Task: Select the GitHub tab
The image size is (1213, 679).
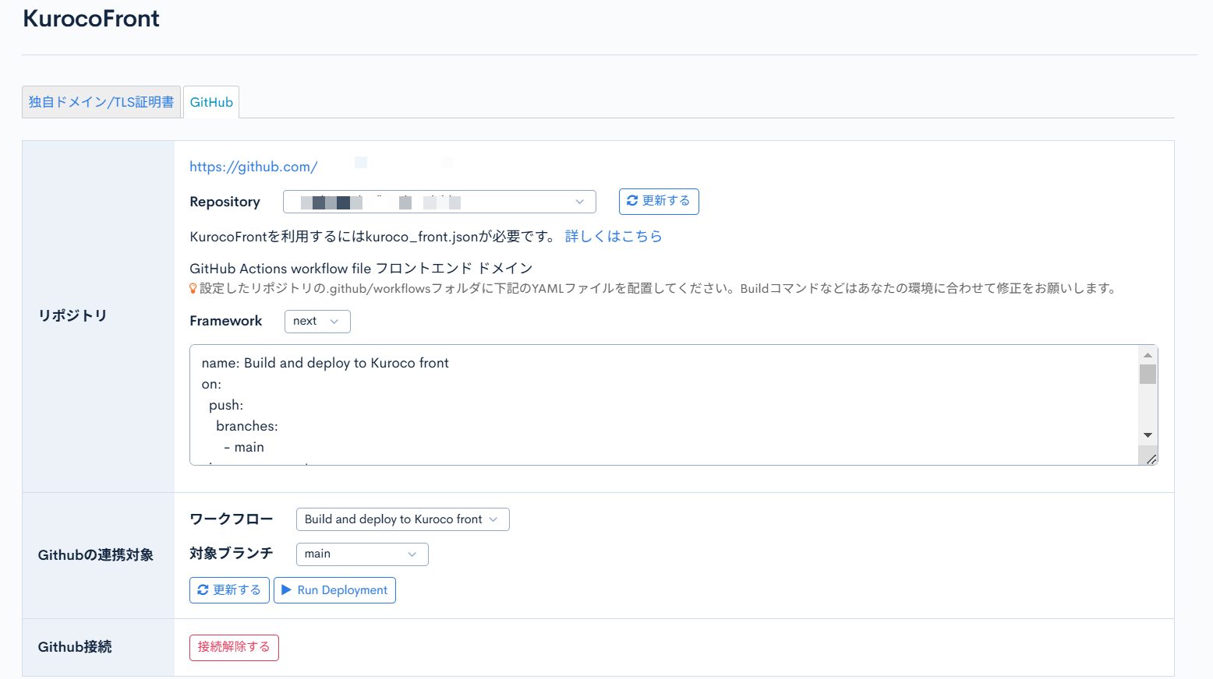Action: 210,101
